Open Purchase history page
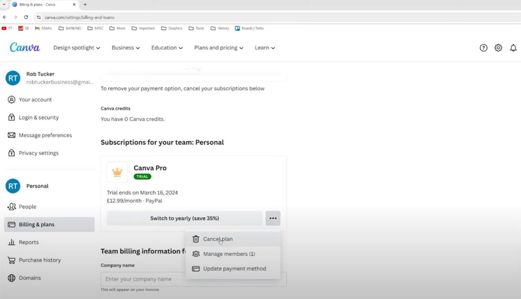The image size is (521, 299). pyautogui.click(x=49, y=260)
